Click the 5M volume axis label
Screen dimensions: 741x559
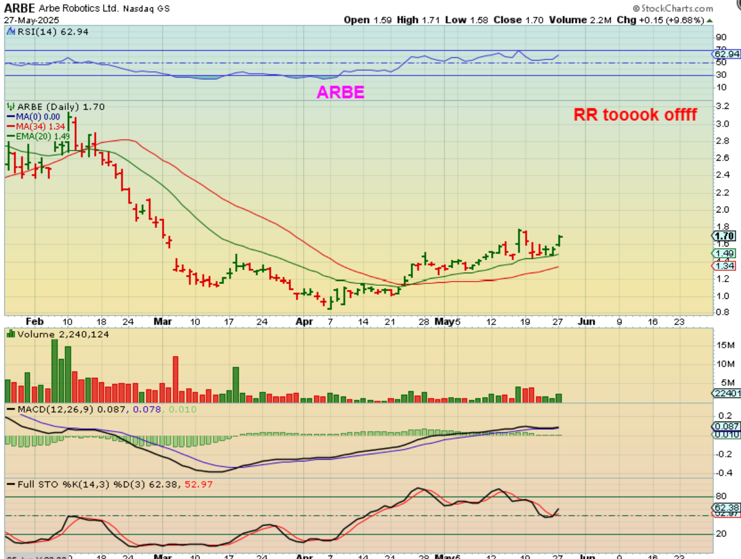tap(727, 383)
